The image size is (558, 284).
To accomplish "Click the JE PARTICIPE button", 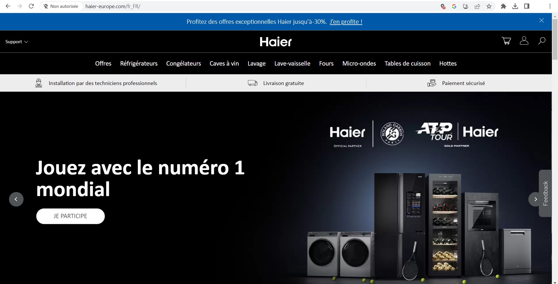I will pyautogui.click(x=70, y=216).
